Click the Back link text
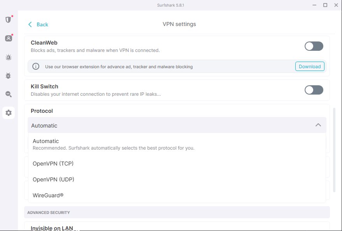Screen dimensions: 342x231 pyautogui.click(x=42, y=24)
